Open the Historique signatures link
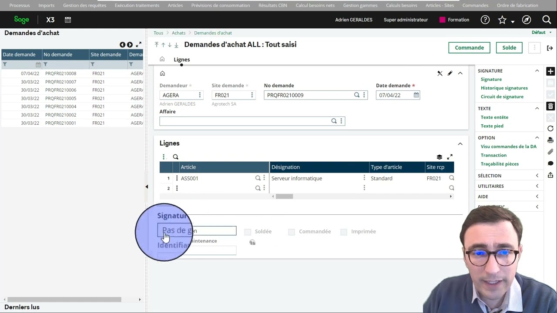 click(504, 88)
